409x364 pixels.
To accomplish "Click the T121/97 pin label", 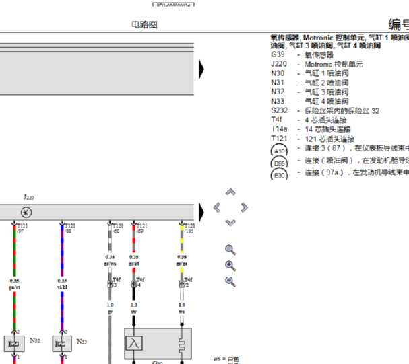I will pyautogui.click(x=22, y=228).
